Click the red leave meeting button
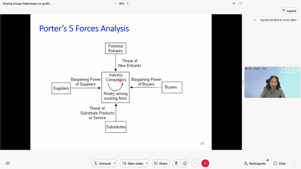 click(x=205, y=163)
